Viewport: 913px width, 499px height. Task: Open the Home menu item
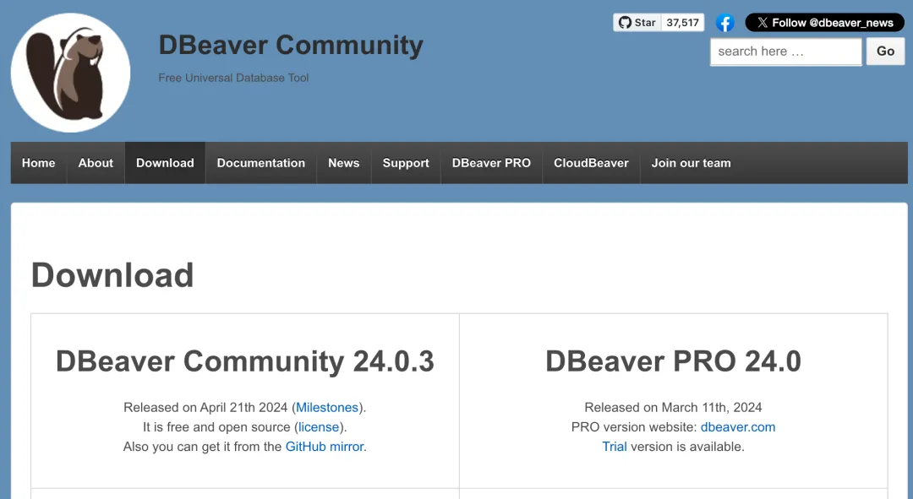39,163
